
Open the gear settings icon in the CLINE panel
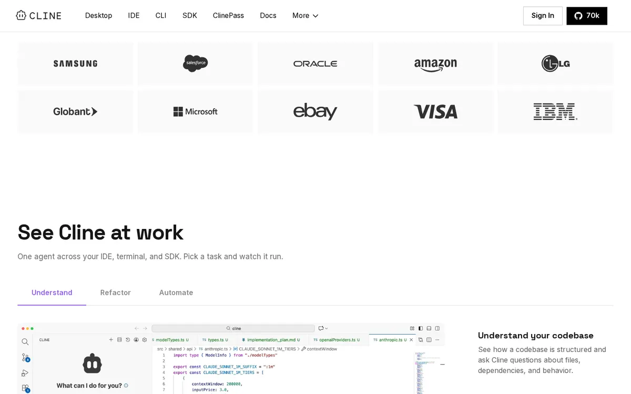click(145, 340)
